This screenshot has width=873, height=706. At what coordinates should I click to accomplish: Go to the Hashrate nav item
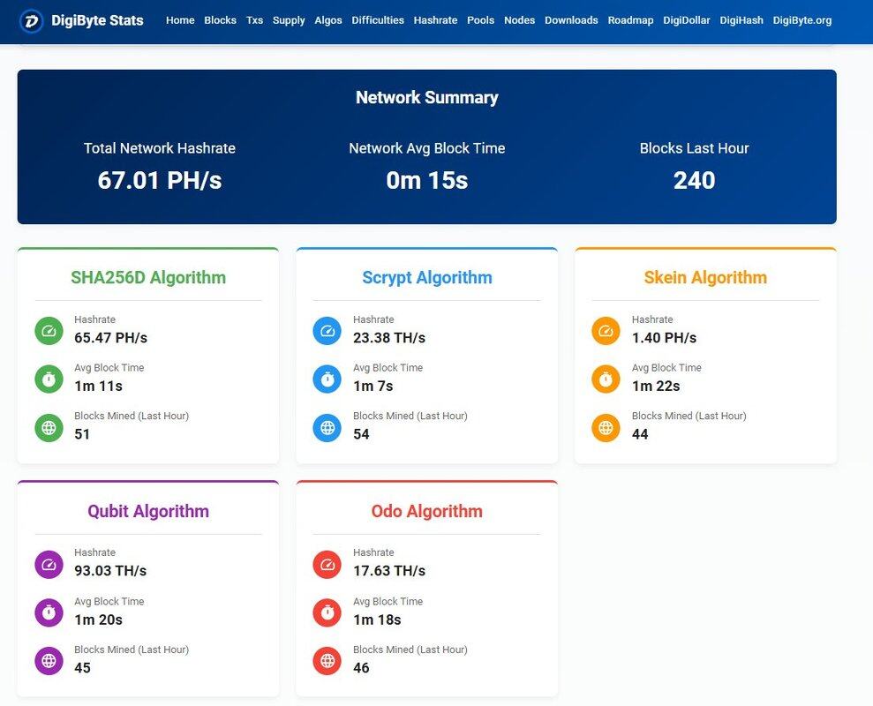point(435,20)
